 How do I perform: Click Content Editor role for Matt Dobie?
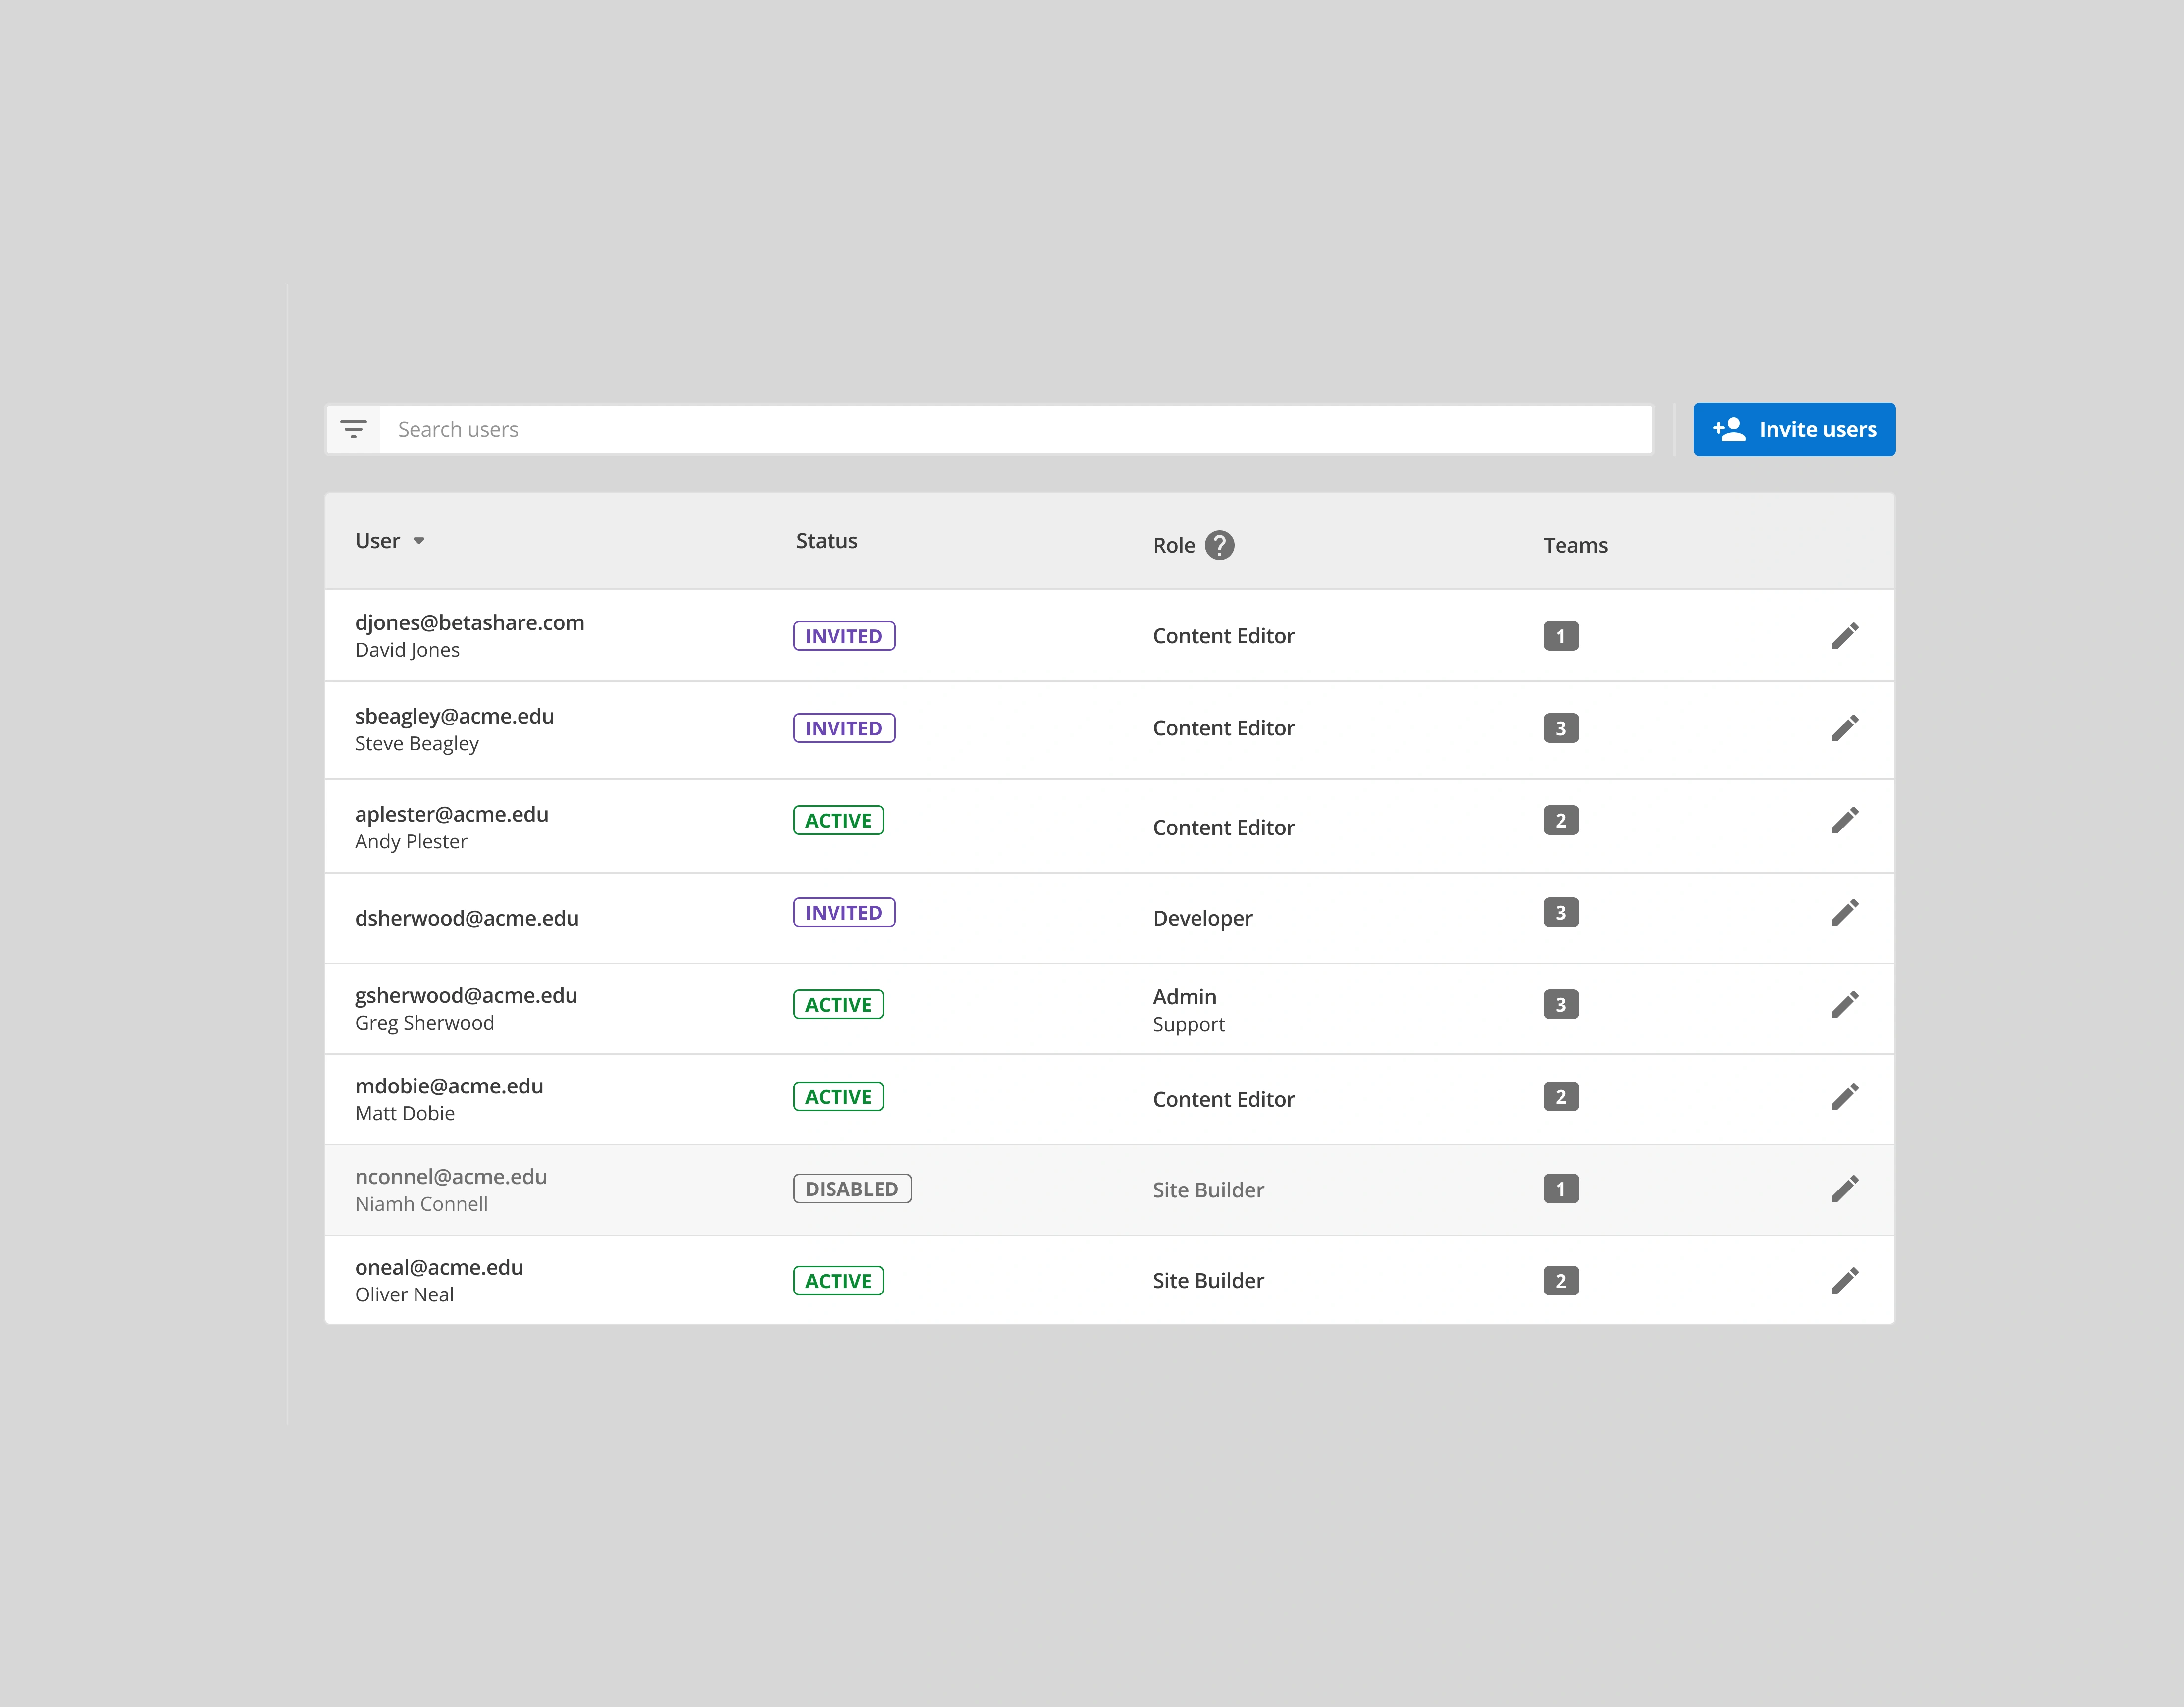tap(1224, 1100)
